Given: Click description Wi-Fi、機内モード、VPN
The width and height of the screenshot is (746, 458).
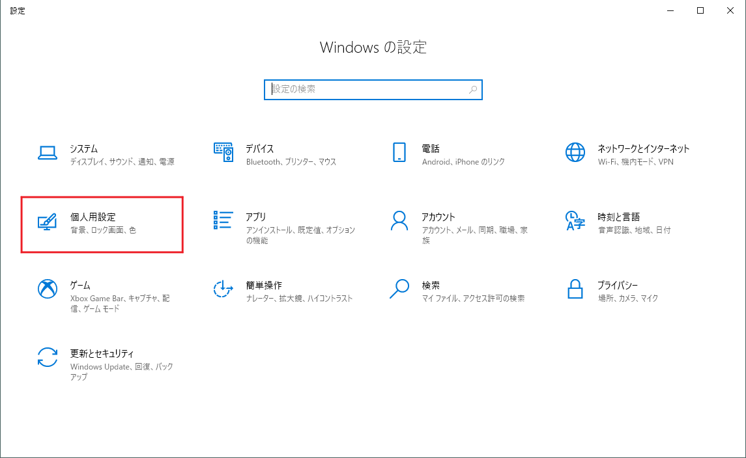Looking at the screenshot, I should 636,162.
